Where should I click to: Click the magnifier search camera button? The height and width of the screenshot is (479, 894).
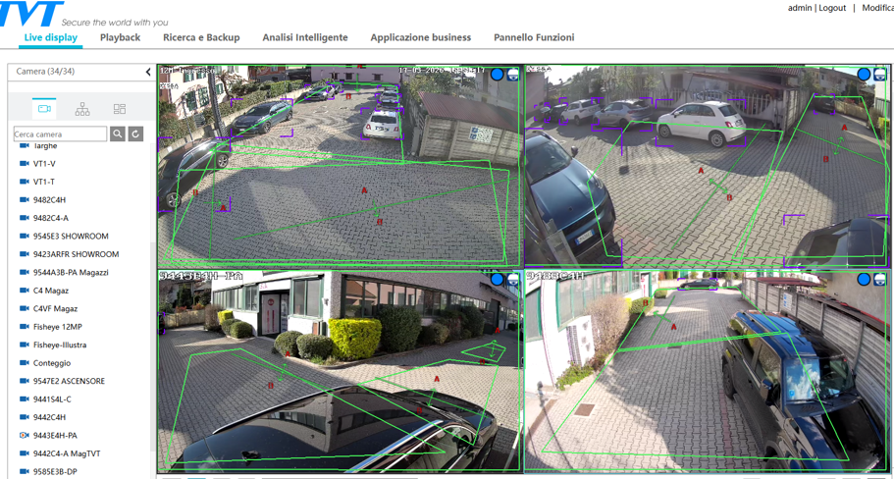118,133
